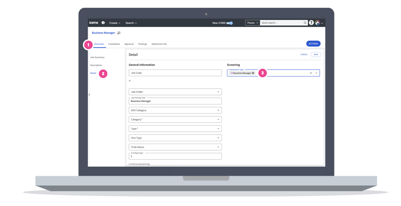Toggle the New iCIMS switch
The height and width of the screenshot is (206, 401).
[x=229, y=23]
